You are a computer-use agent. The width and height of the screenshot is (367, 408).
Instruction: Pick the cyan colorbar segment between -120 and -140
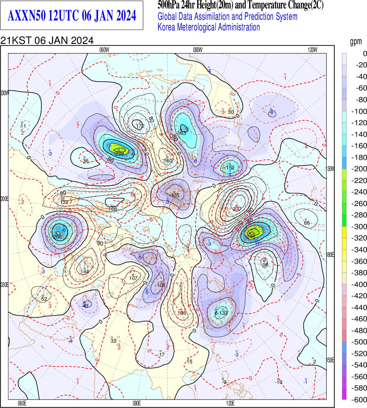[344, 128]
